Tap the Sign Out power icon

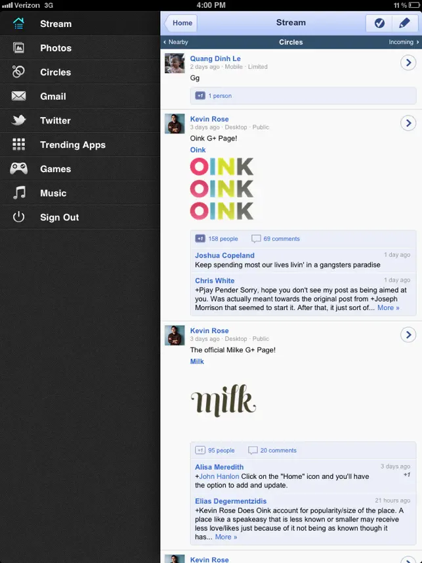18,217
